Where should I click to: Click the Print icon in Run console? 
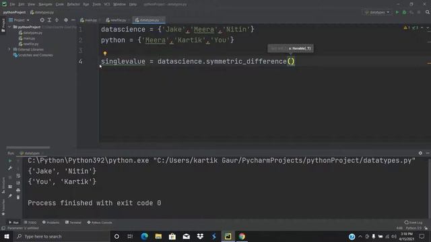pyautogui.click(x=18, y=190)
